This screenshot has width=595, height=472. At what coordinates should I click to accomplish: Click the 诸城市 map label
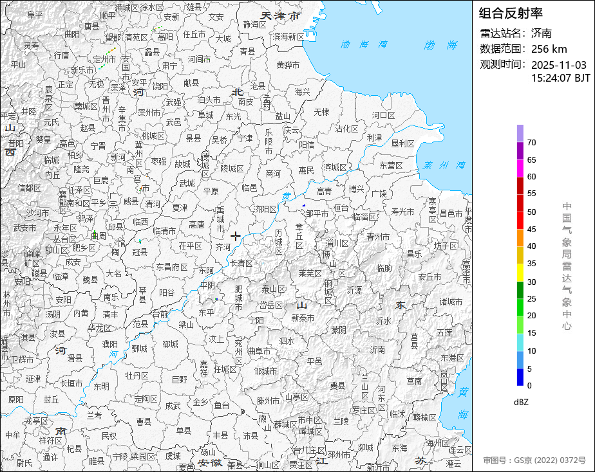(451, 302)
